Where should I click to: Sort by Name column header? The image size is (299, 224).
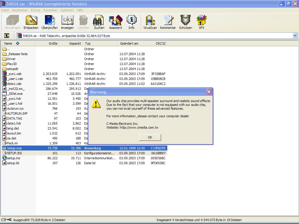coord(18,43)
